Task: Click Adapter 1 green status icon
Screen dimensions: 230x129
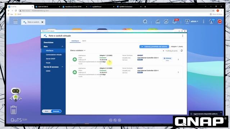Action: [75, 59]
